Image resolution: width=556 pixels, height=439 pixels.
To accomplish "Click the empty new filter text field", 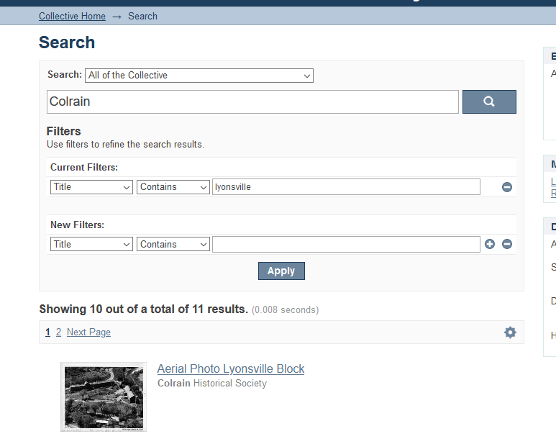I will (346, 244).
